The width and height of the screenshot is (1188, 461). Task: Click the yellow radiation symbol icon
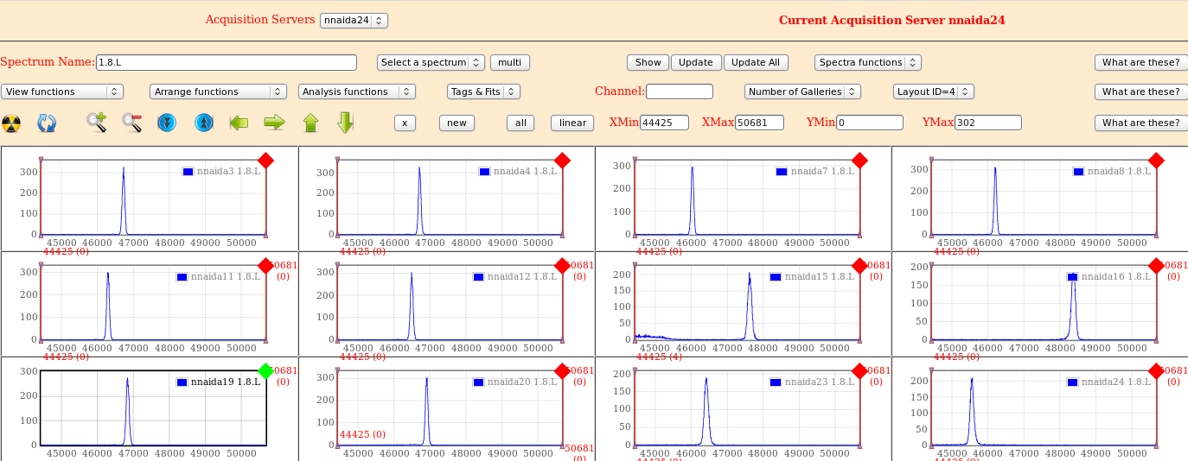coord(11,123)
